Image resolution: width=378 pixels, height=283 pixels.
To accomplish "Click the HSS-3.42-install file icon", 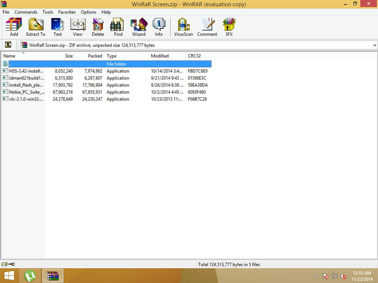I will [x=5, y=71].
